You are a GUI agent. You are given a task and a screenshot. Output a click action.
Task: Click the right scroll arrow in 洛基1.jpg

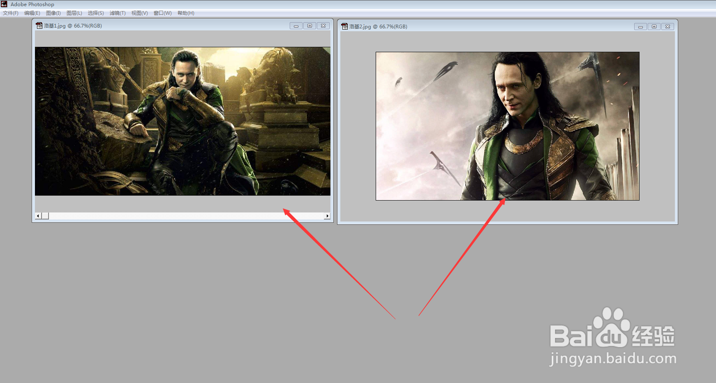(327, 216)
